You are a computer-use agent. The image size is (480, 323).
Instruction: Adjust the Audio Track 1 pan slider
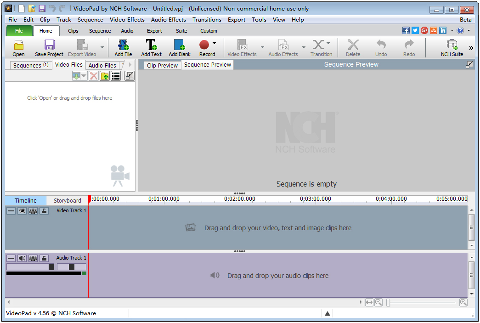(71, 266)
